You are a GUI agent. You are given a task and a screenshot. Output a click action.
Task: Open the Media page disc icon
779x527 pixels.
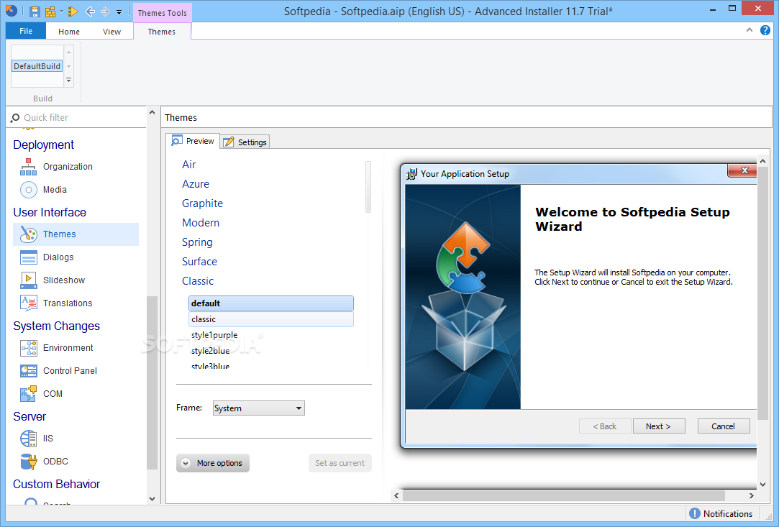(28, 190)
